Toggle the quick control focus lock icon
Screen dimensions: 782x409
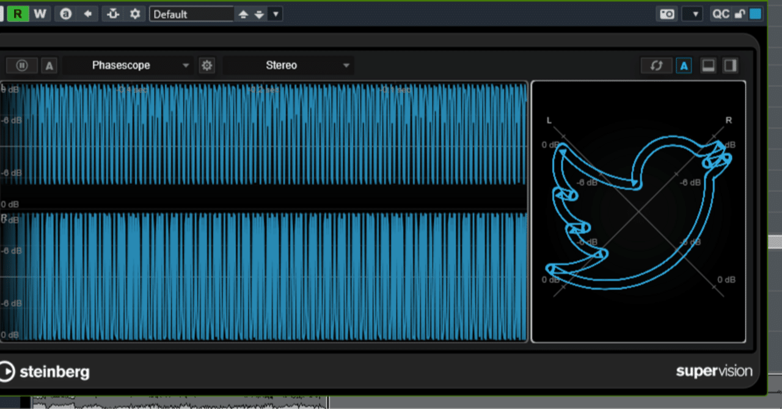coord(739,14)
